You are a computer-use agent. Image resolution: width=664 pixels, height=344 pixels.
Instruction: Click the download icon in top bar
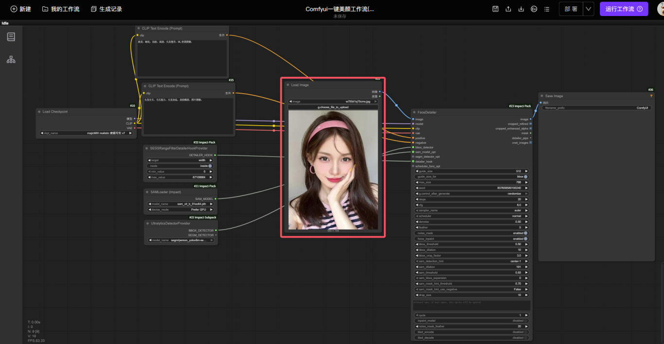pyautogui.click(x=521, y=9)
